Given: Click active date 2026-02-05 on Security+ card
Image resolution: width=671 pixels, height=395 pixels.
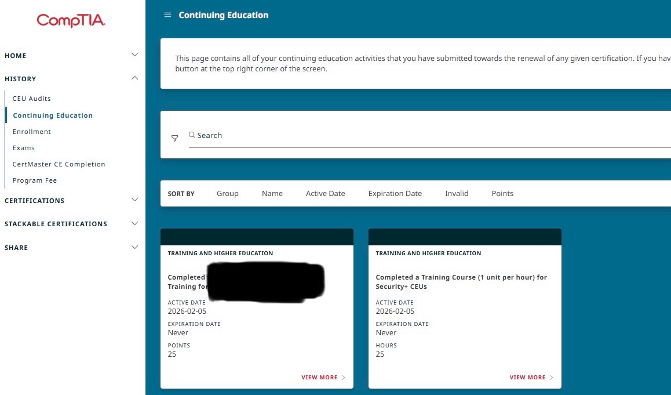Looking at the screenshot, I should coord(395,311).
